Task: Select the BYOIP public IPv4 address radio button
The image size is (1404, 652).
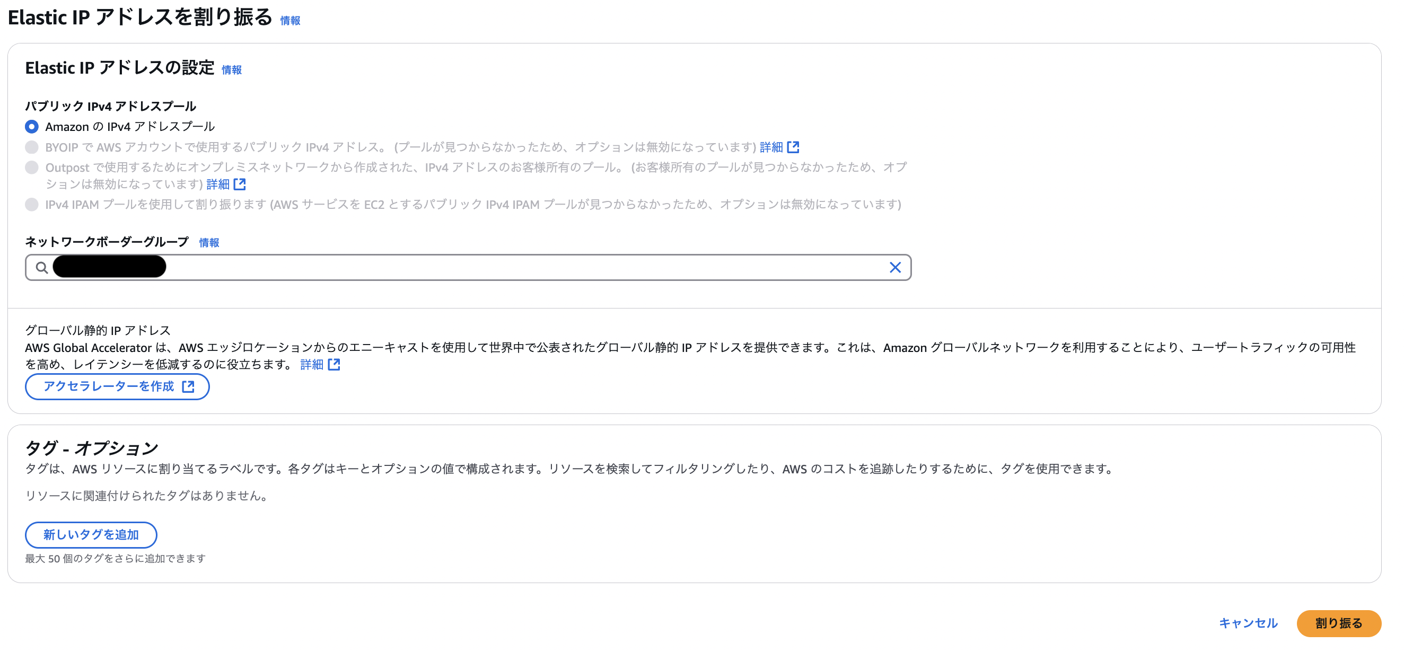Action: (32, 146)
